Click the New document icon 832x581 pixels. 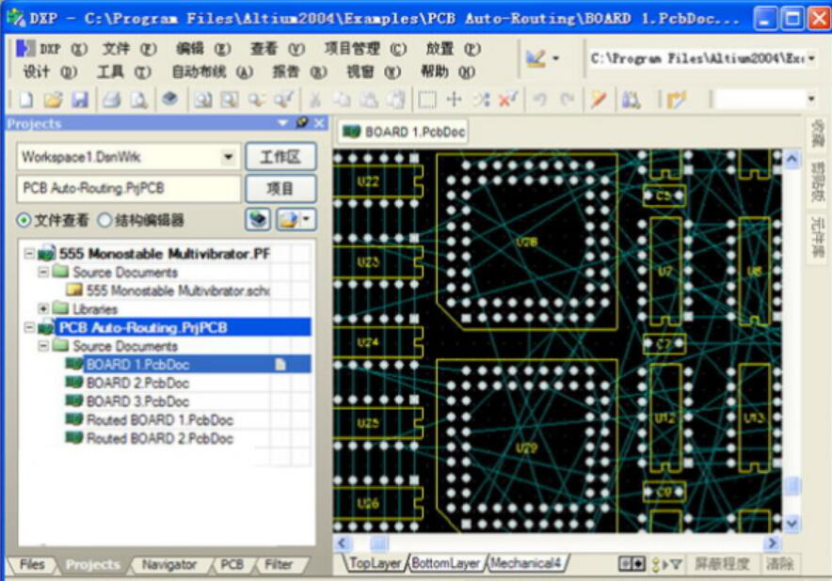coord(25,99)
